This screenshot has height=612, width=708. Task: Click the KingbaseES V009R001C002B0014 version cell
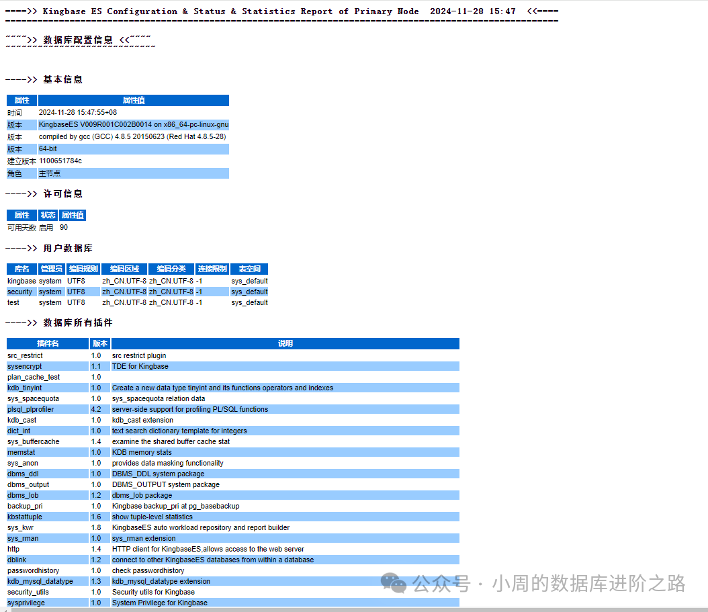coord(134,125)
